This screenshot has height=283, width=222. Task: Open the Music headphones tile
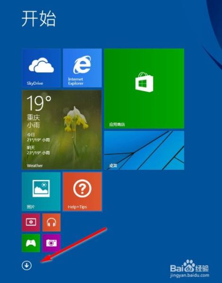51,222
